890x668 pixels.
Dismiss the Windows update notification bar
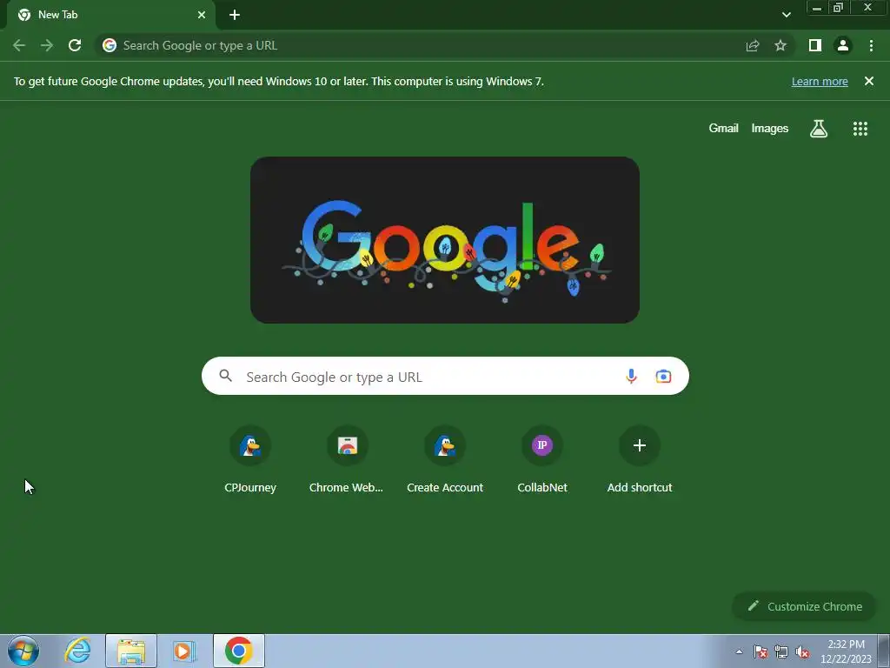(869, 81)
